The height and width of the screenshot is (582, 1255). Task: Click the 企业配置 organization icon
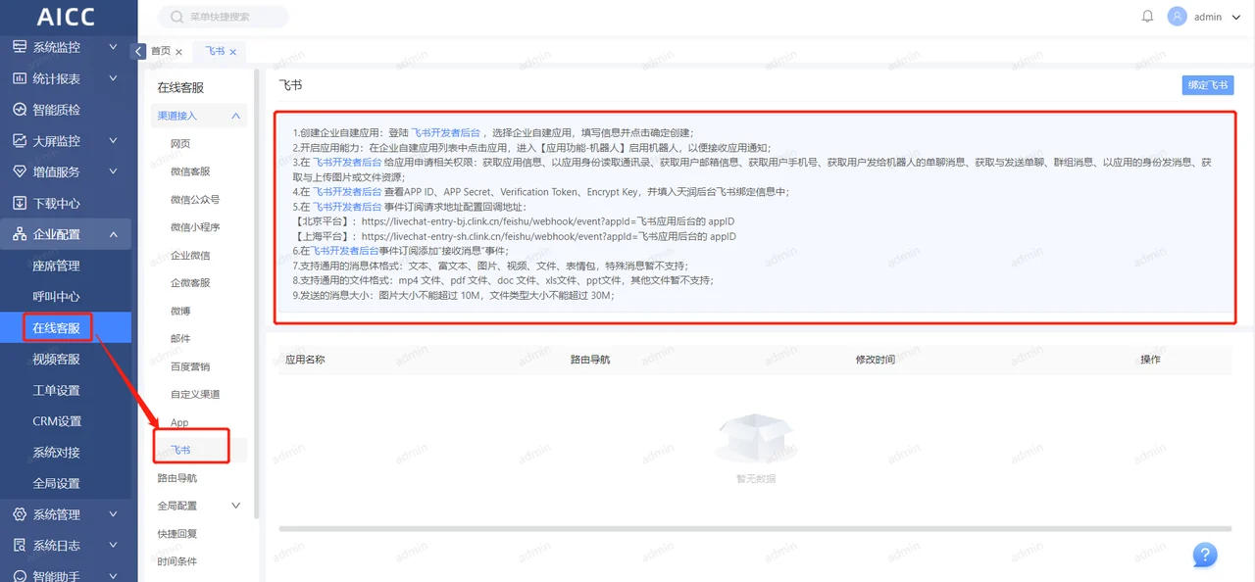click(20, 234)
